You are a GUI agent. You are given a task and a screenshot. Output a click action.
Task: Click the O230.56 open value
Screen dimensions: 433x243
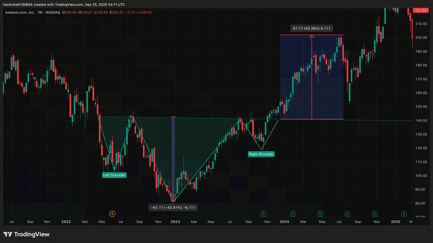tap(70, 12)
